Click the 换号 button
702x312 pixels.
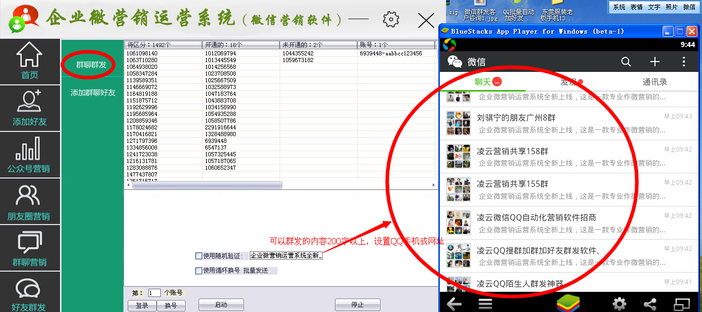tap(171, 305)
